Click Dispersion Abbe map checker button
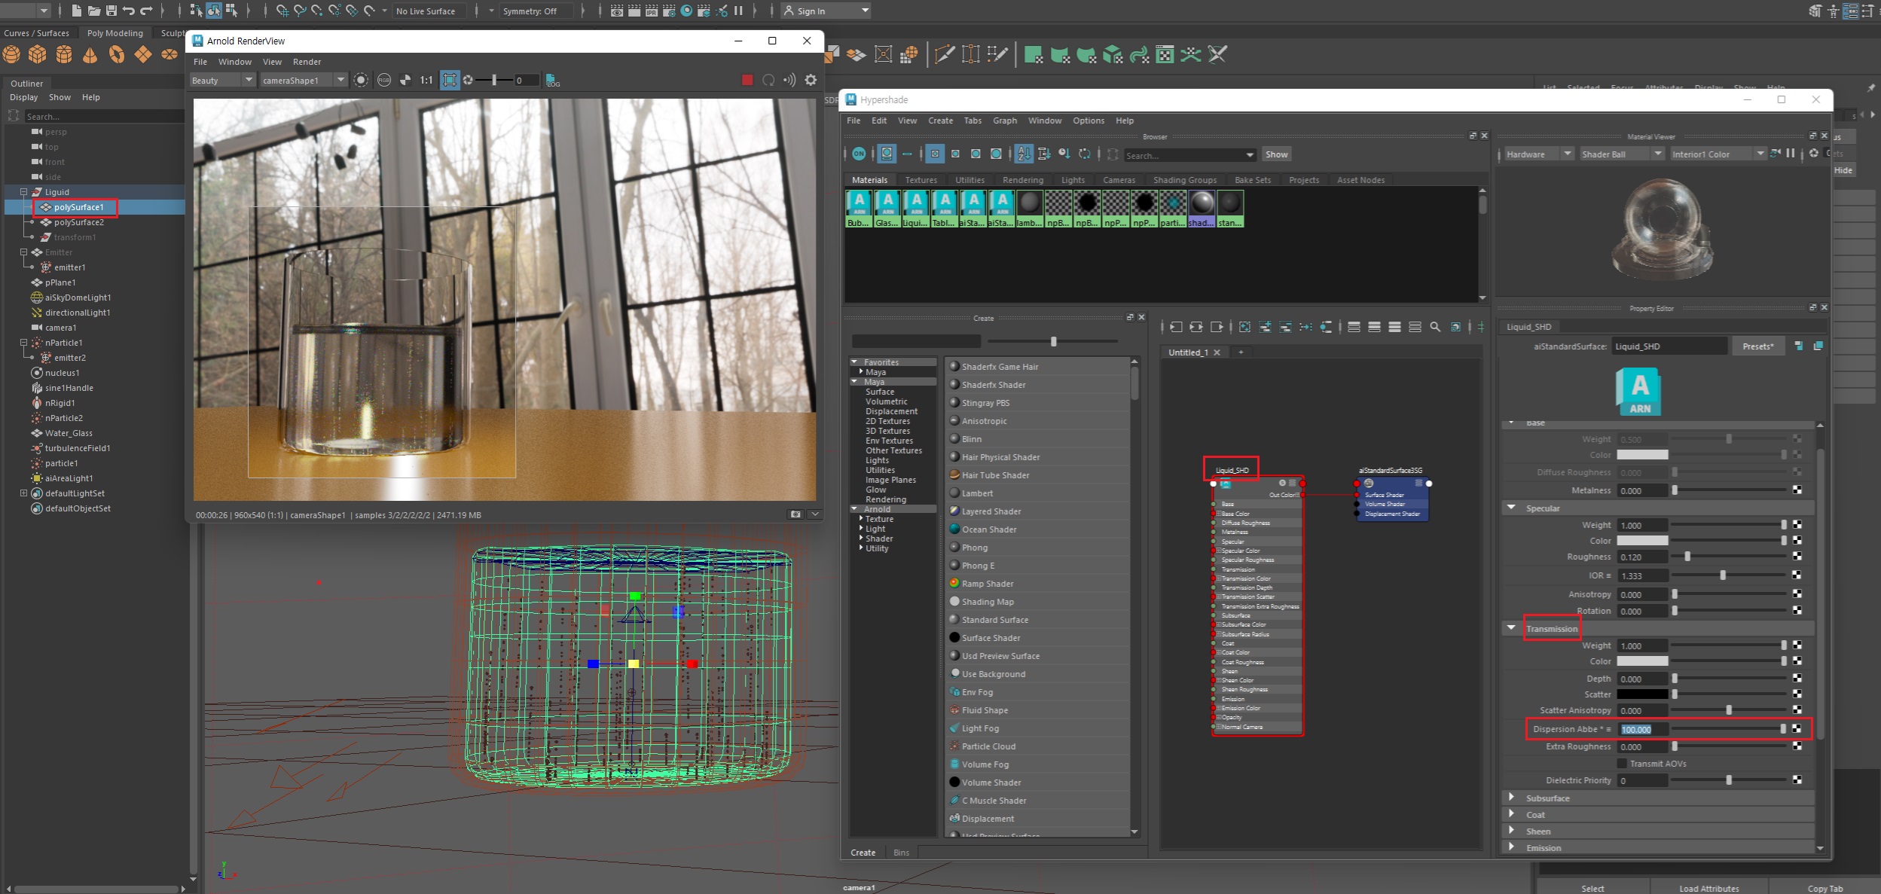The width and height of the screenshot is (1881, 894). (x=1797, y=729)
